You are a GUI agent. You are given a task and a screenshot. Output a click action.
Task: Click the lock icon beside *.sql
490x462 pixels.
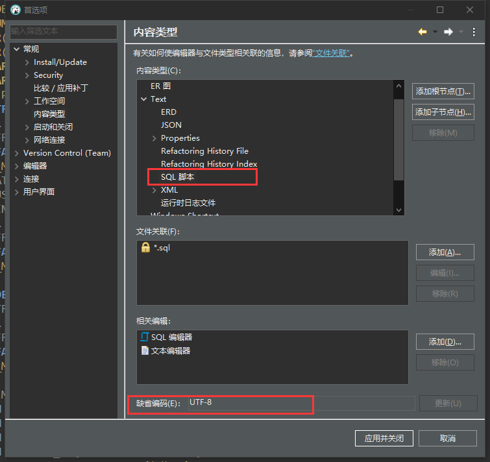[145, 247]
